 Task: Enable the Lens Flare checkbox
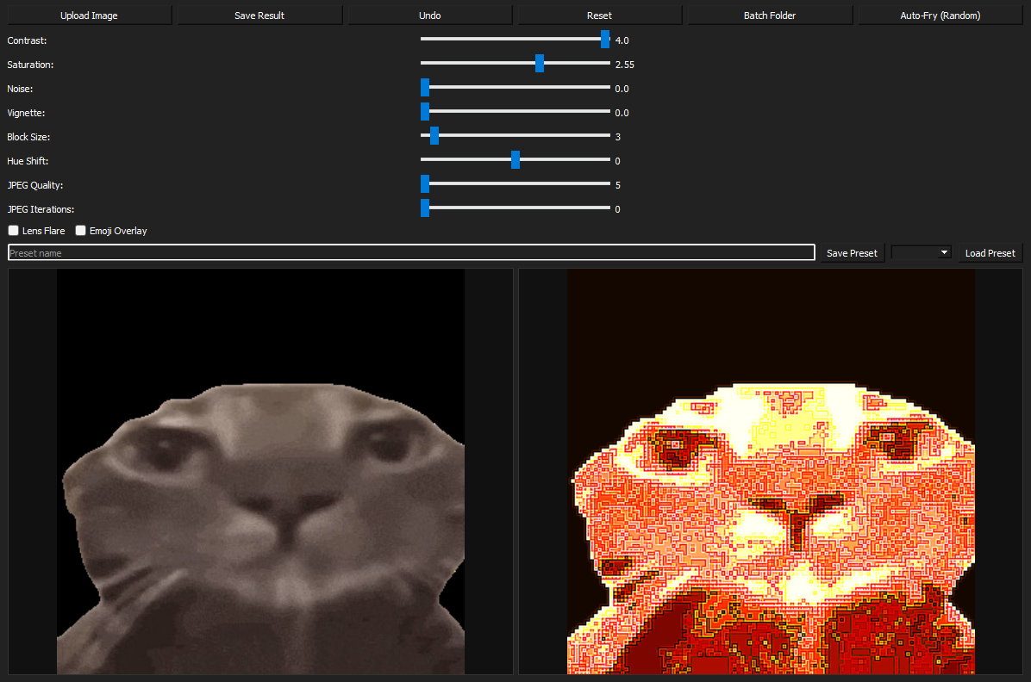pos(13,231)
